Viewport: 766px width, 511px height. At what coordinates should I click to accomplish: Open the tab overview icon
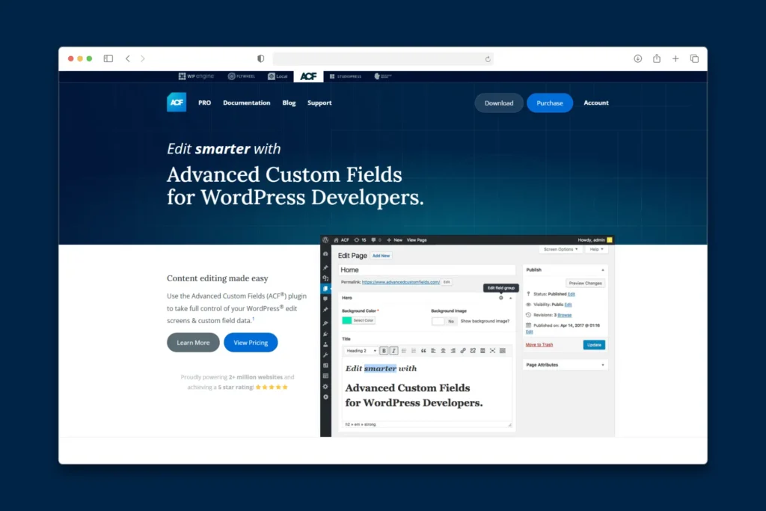(x=694, y=58)
